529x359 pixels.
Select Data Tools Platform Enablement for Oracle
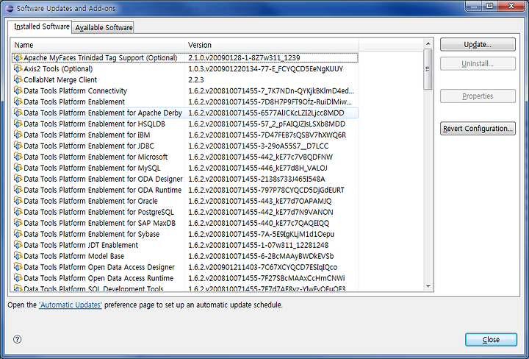[185, 201]
